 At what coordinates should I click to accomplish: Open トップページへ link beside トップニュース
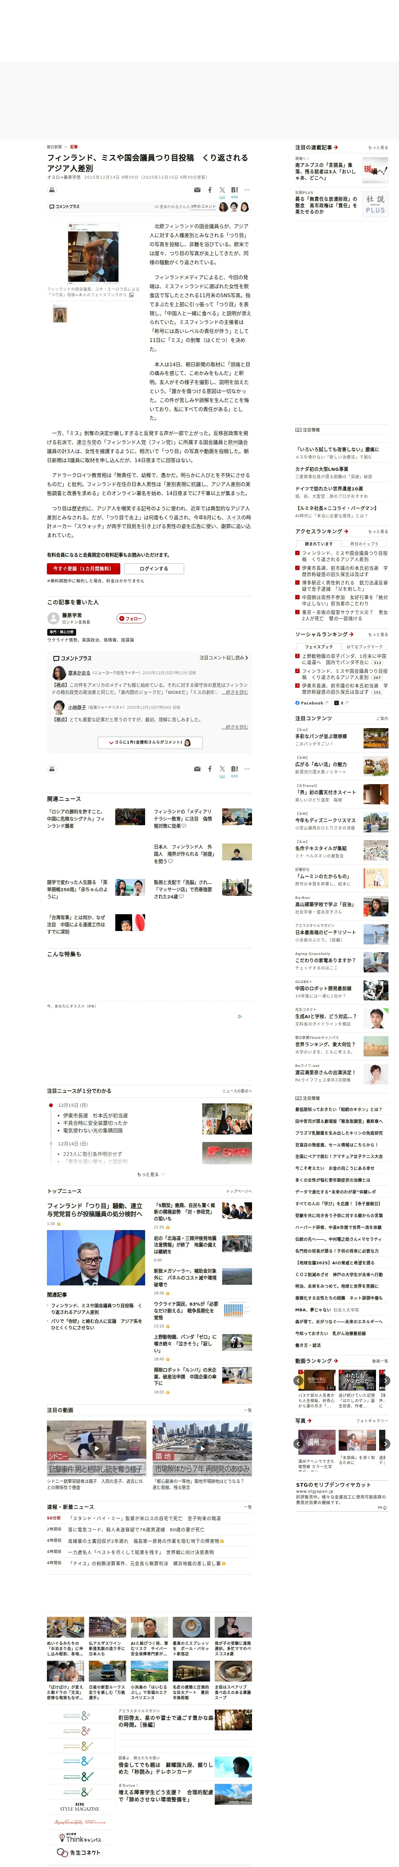pyautogui.click(x=238, y=1191)
